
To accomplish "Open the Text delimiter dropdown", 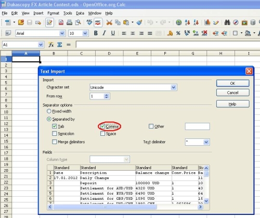I will tap(206, 142).
